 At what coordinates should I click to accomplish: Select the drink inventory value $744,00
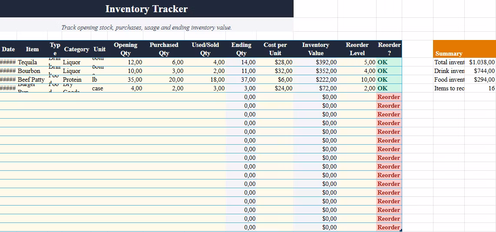pos(480,71)
